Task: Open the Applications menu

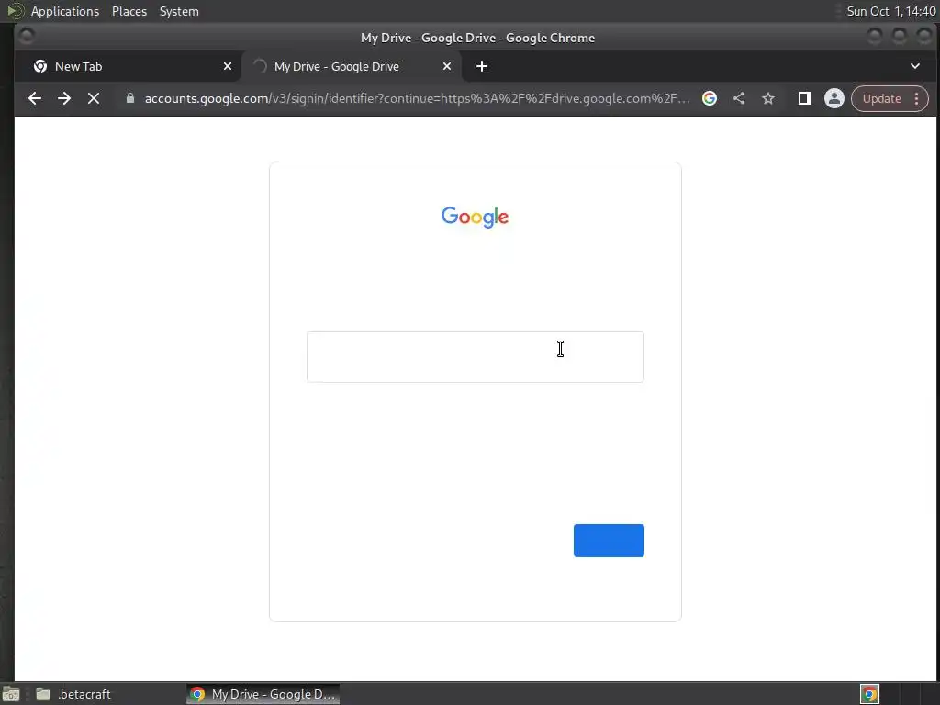Action: click(x=65, y=11)
